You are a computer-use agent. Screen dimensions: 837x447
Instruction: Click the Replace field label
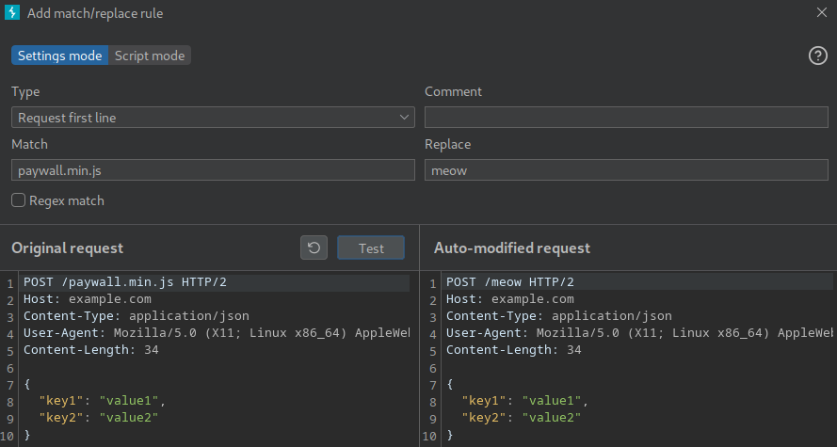click(447, 144)
